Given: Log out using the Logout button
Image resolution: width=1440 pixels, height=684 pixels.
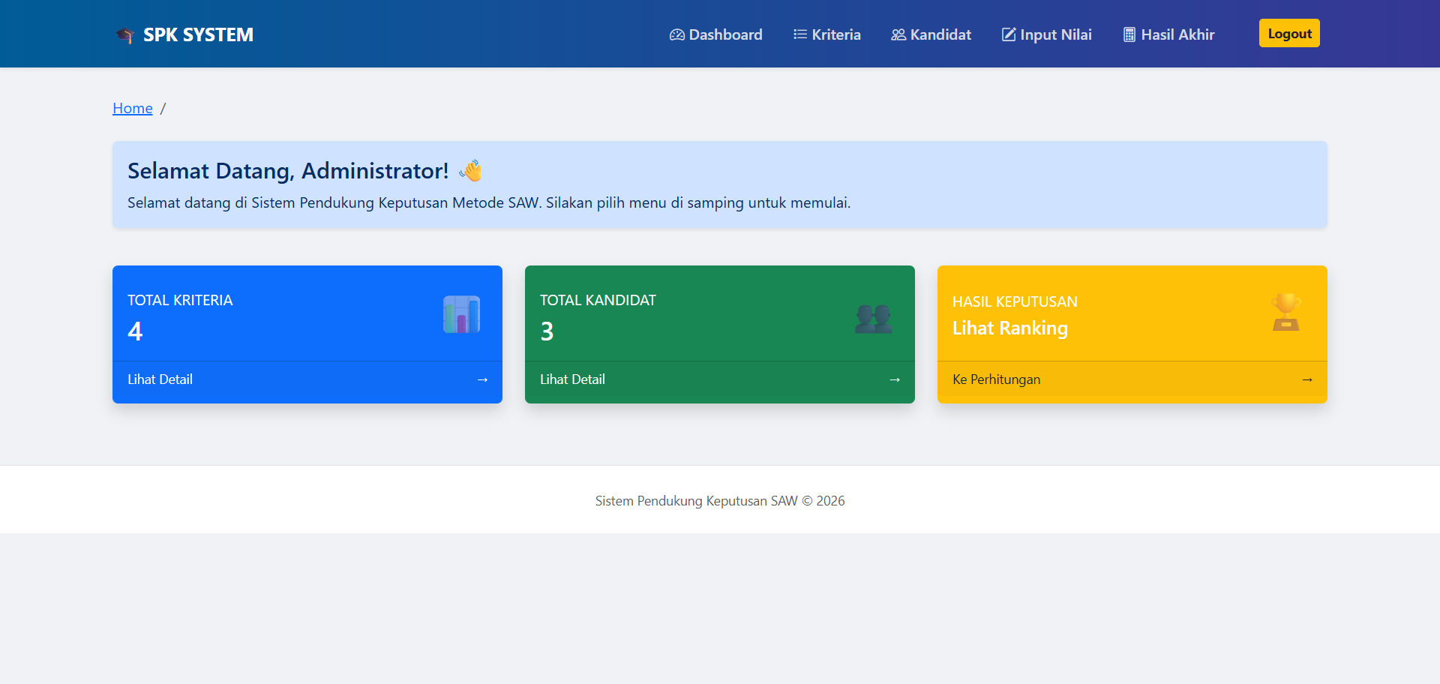Looking at the screenshot, I should (1289, 33).
